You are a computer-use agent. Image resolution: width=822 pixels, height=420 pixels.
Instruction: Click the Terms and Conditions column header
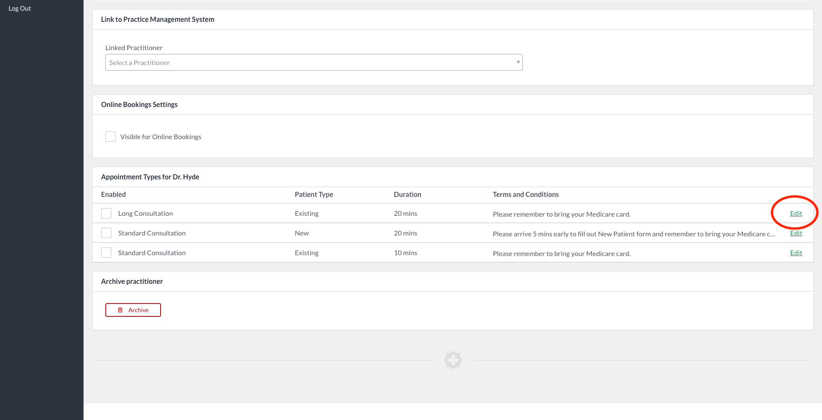pyautogui.click(x=526, y=194)
